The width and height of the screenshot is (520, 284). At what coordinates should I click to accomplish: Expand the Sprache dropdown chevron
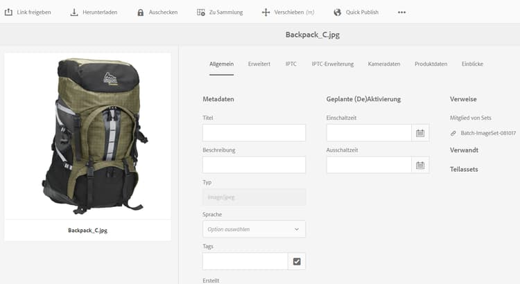coord(297,229)
